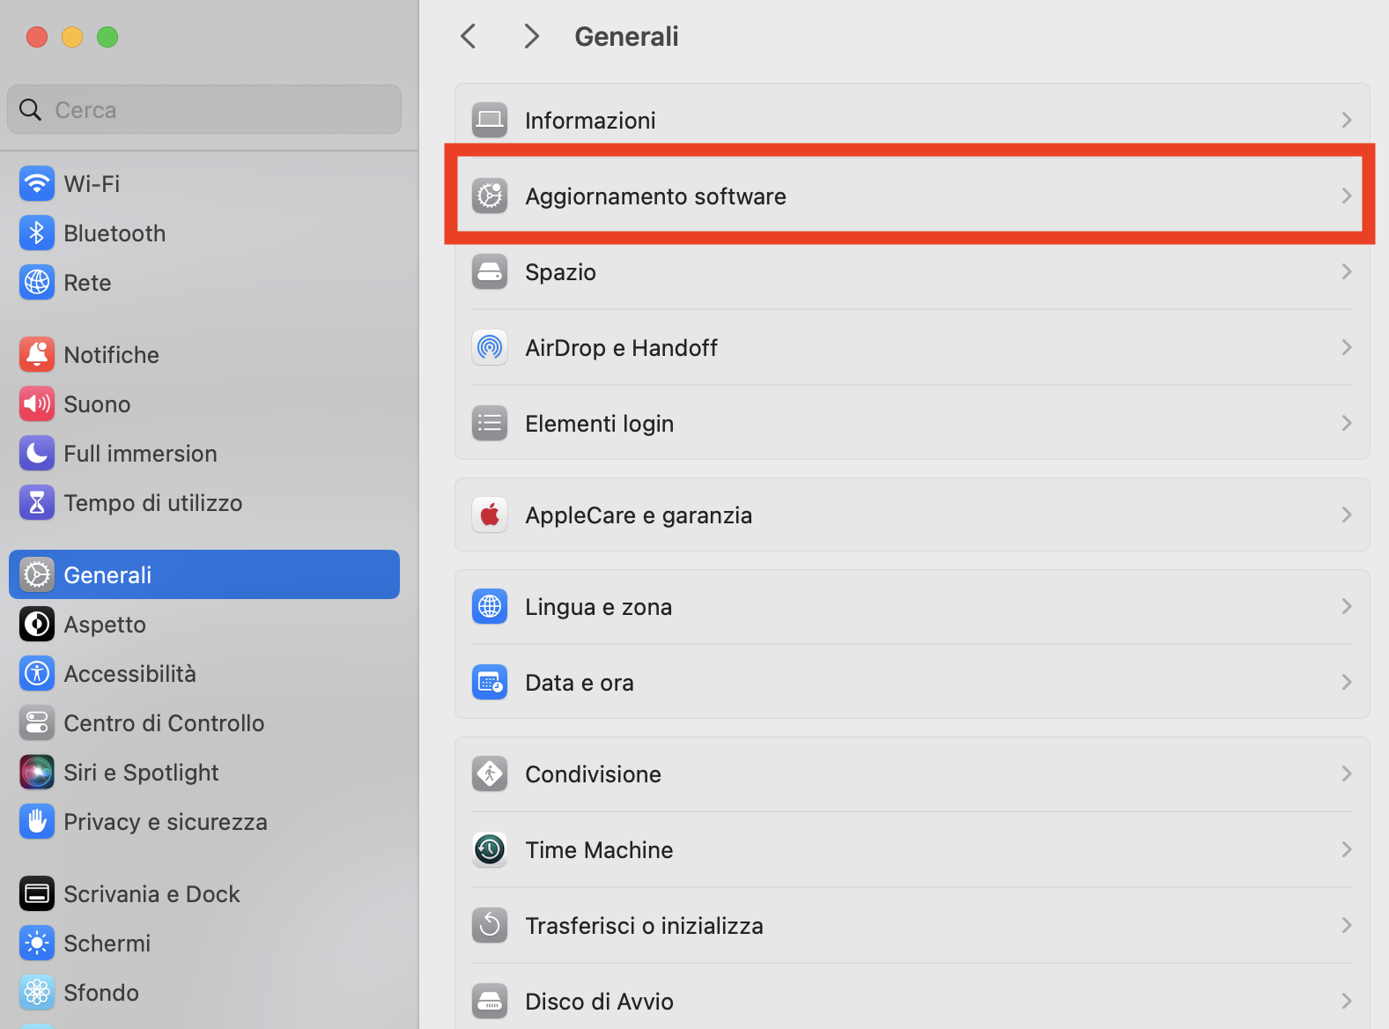Screen dimensions: 1389x1029
Task: Open Spazio using its disclosure chevron
Action: pyautogui.click(x=1346, y=271)
